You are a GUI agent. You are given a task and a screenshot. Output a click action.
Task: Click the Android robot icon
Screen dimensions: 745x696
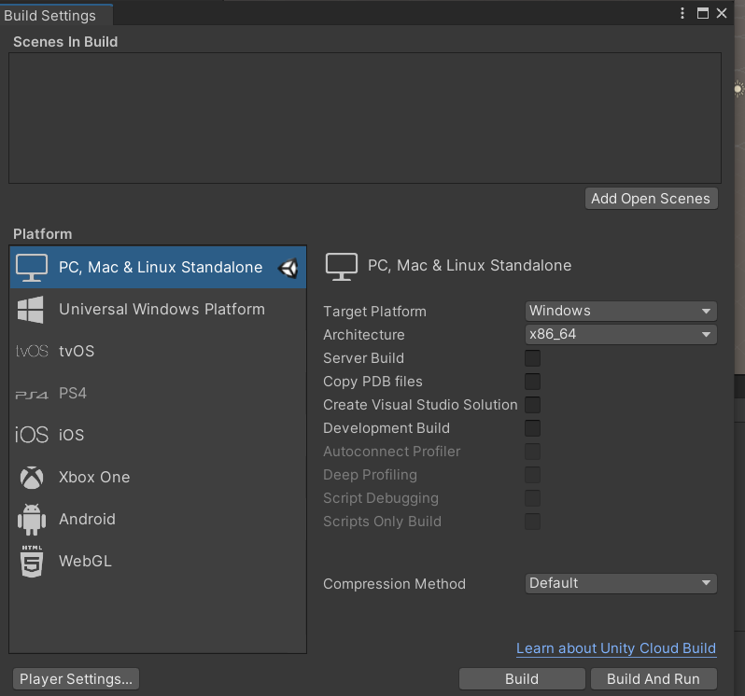coord(32,520)
